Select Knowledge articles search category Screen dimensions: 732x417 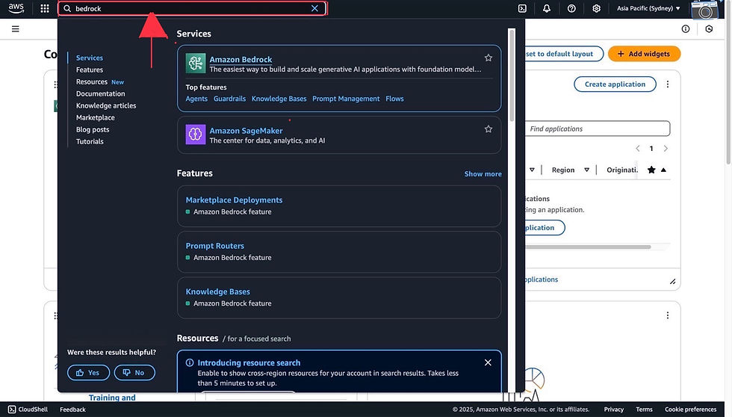click(106, 105)
